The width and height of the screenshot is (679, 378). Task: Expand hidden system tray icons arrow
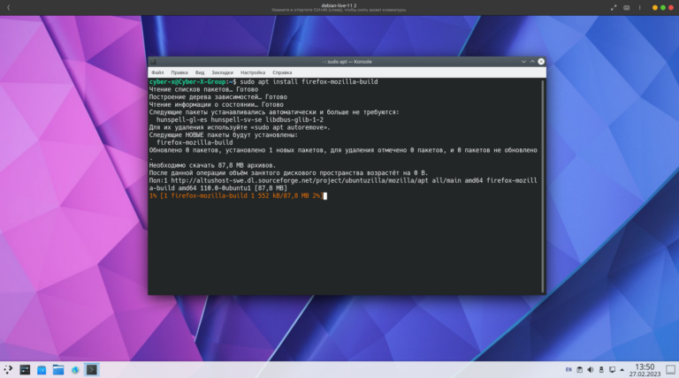(x=622, y=370)
